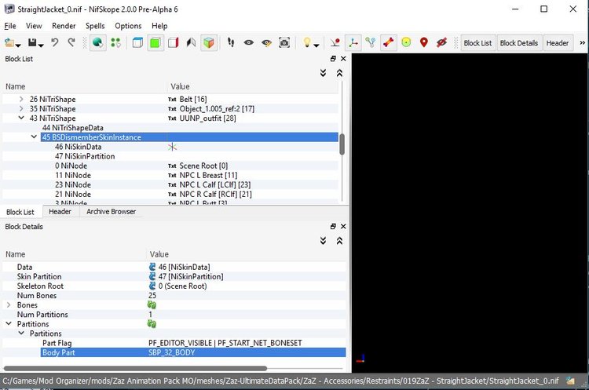Float the Block Details panel
The image size is (589, 390).
[x=333, y=226]
